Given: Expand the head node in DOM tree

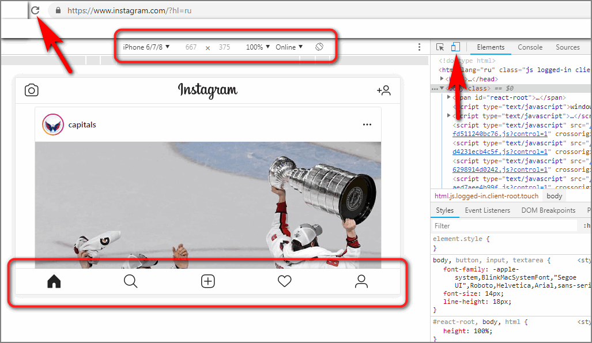Looking at the screenshot, I should pos(442,79).
